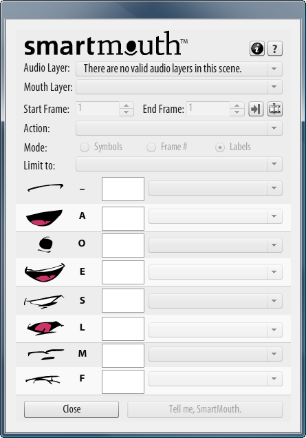Click the Close button
Screen dimensions: 306x438
[x=72, y=409]
